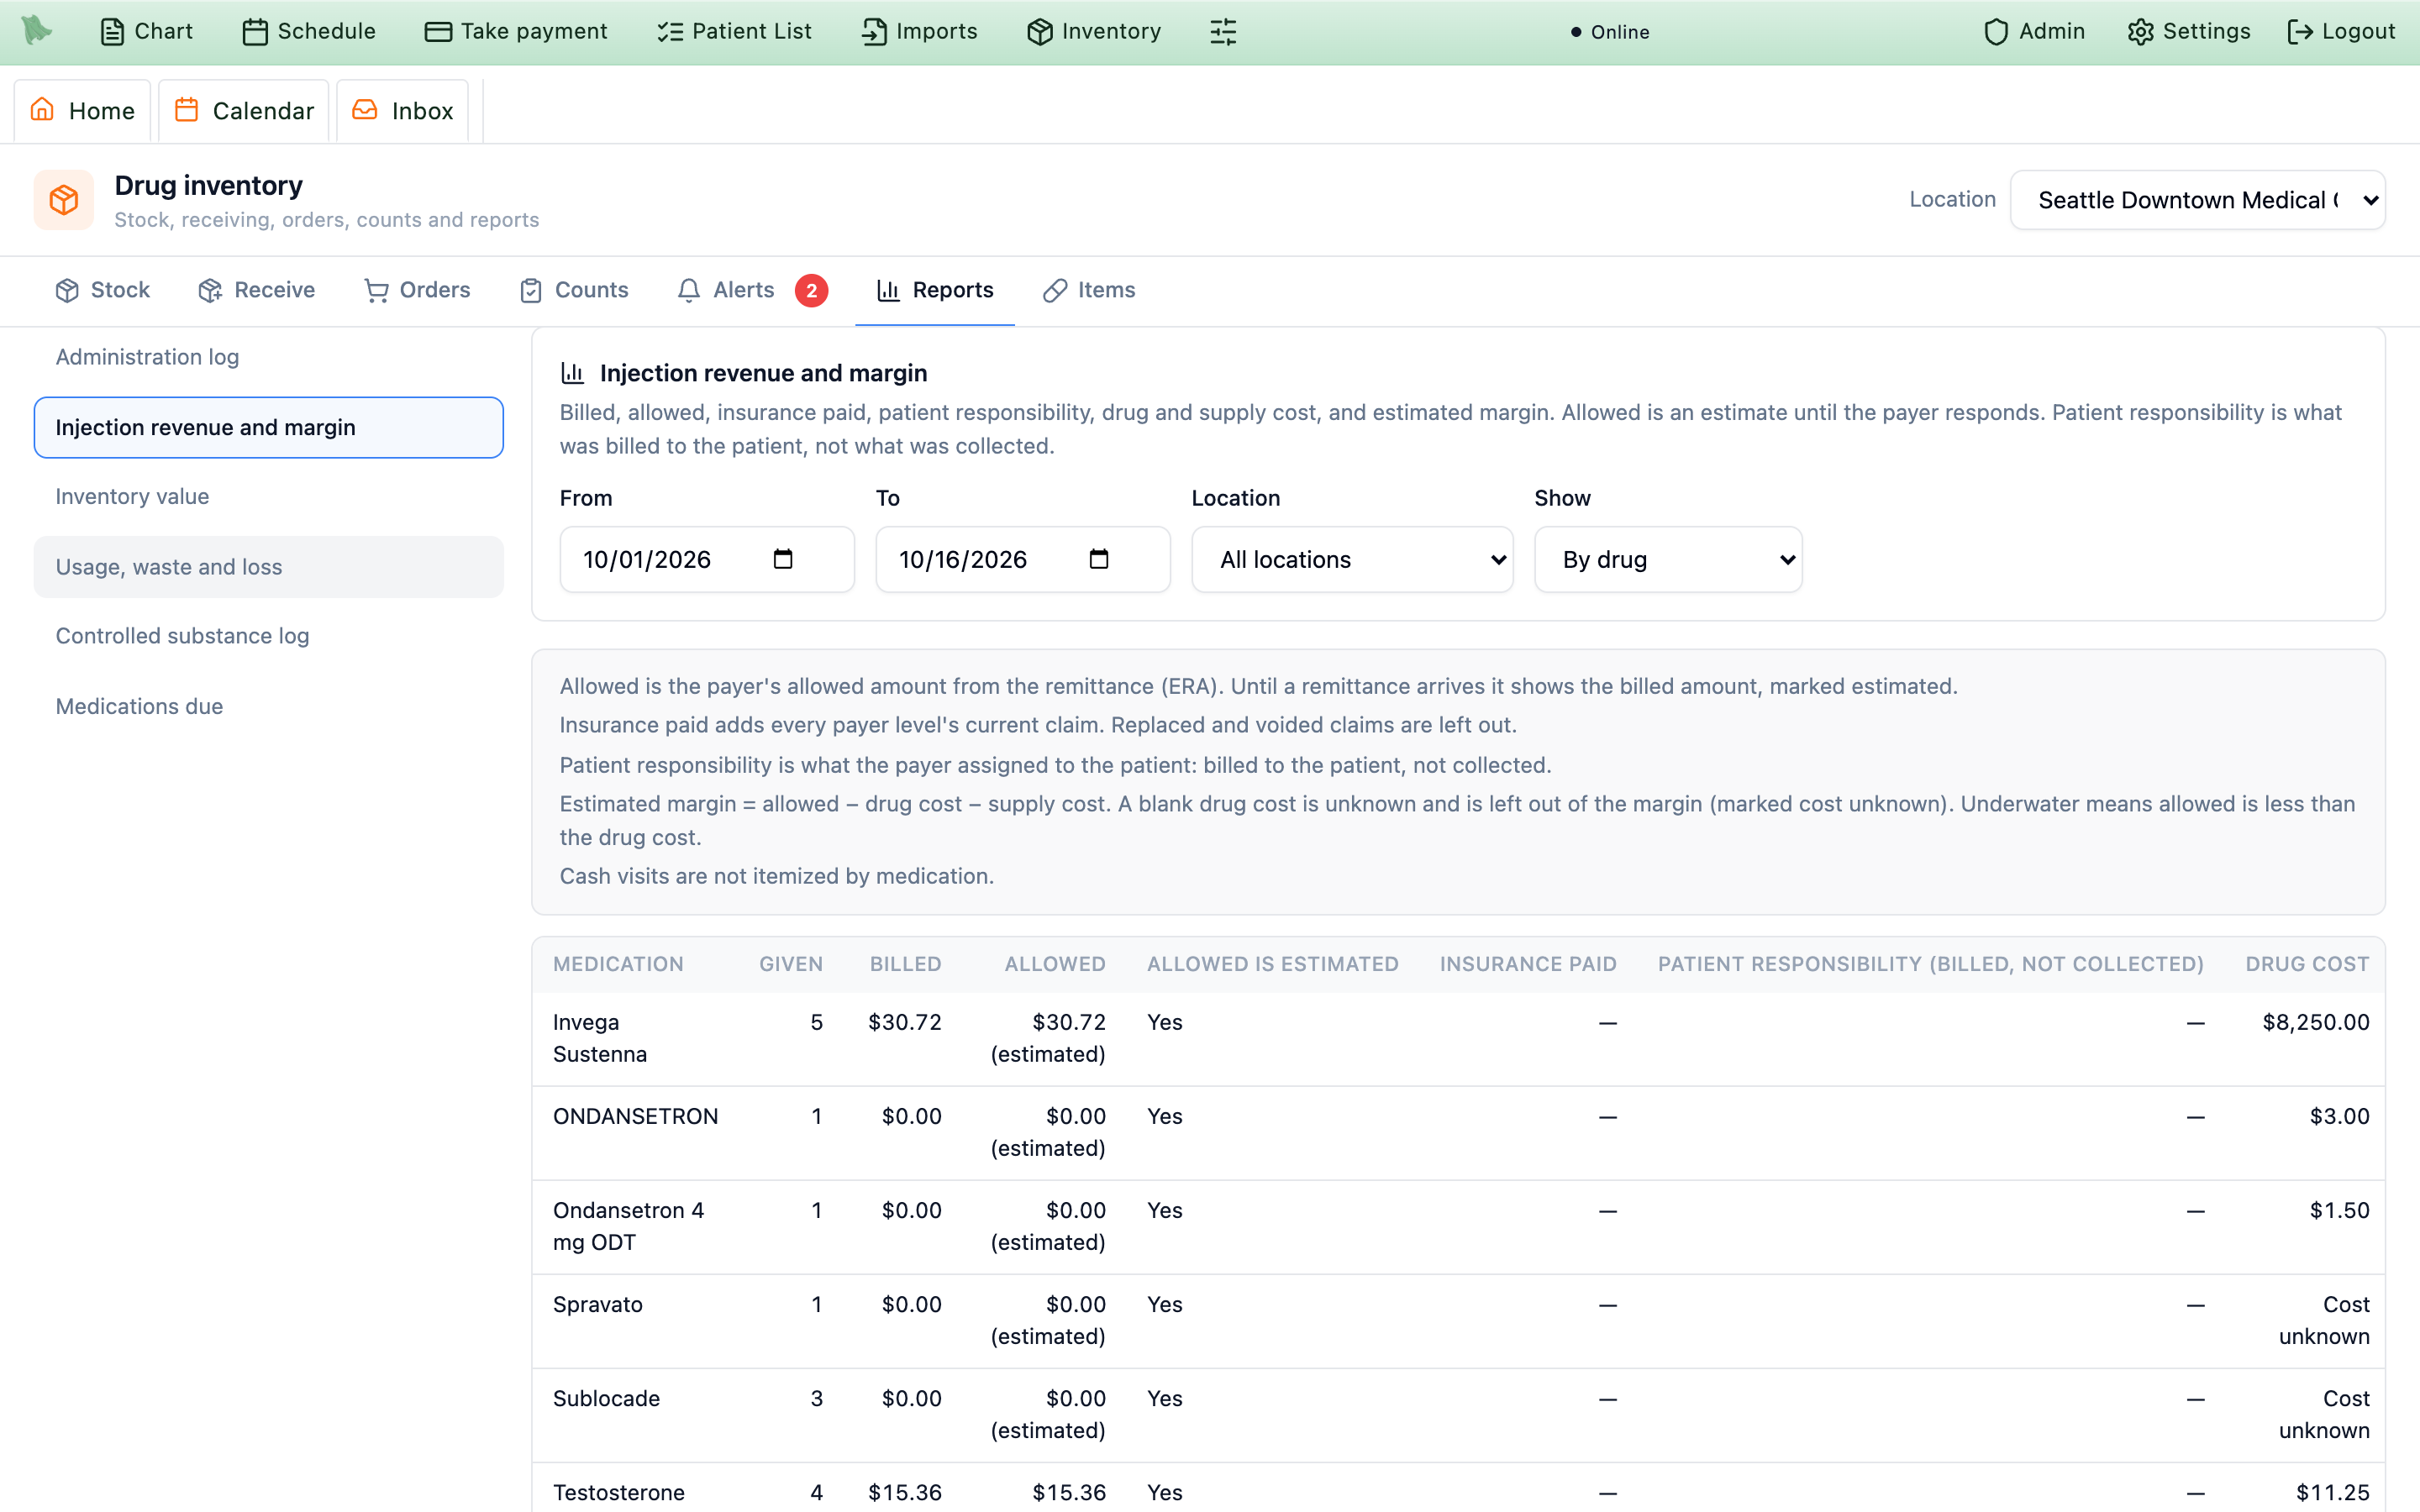Viewport: 2420px width, 1512px height.
Task: Click the Take payment card icon
Action: 438,32
